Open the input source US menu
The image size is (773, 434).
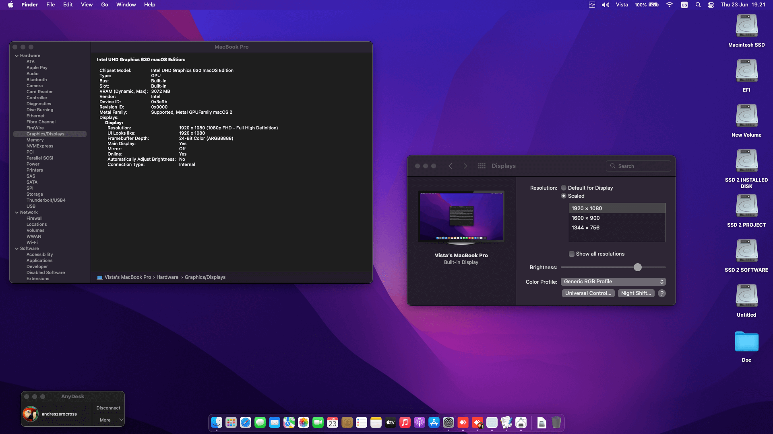[x=684, y=5]
